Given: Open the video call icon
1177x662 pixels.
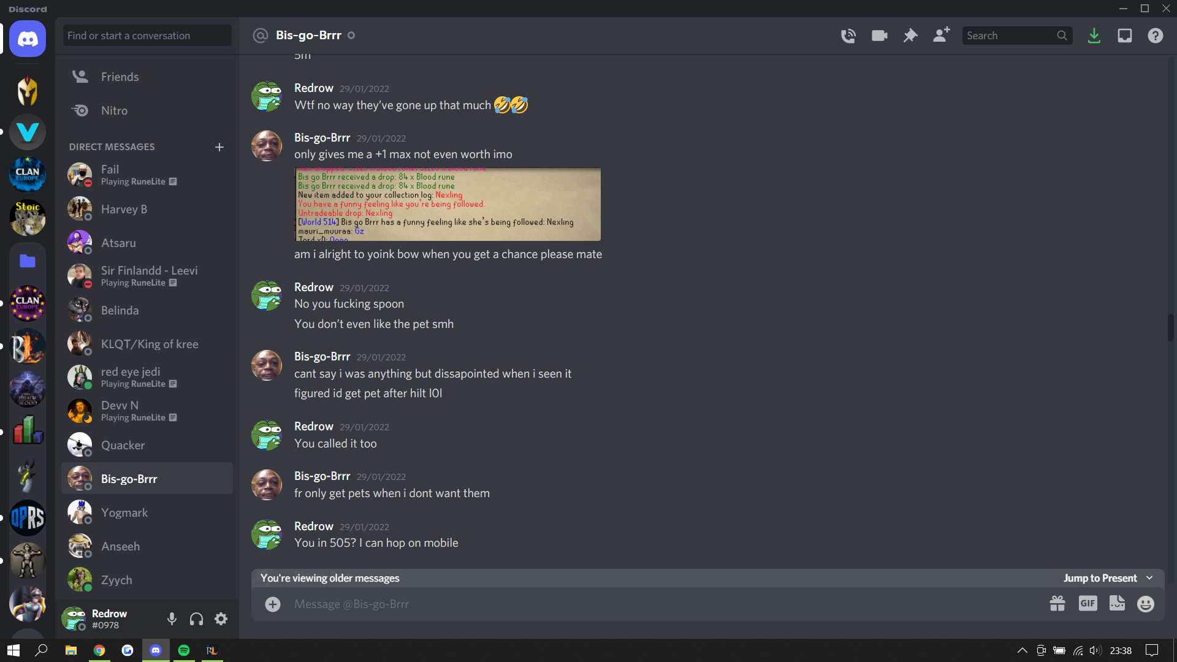Looking at the screenshot, I should 878,35.
